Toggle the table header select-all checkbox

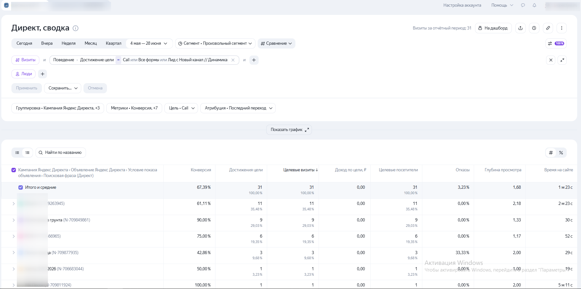click(x=14, y=170)
